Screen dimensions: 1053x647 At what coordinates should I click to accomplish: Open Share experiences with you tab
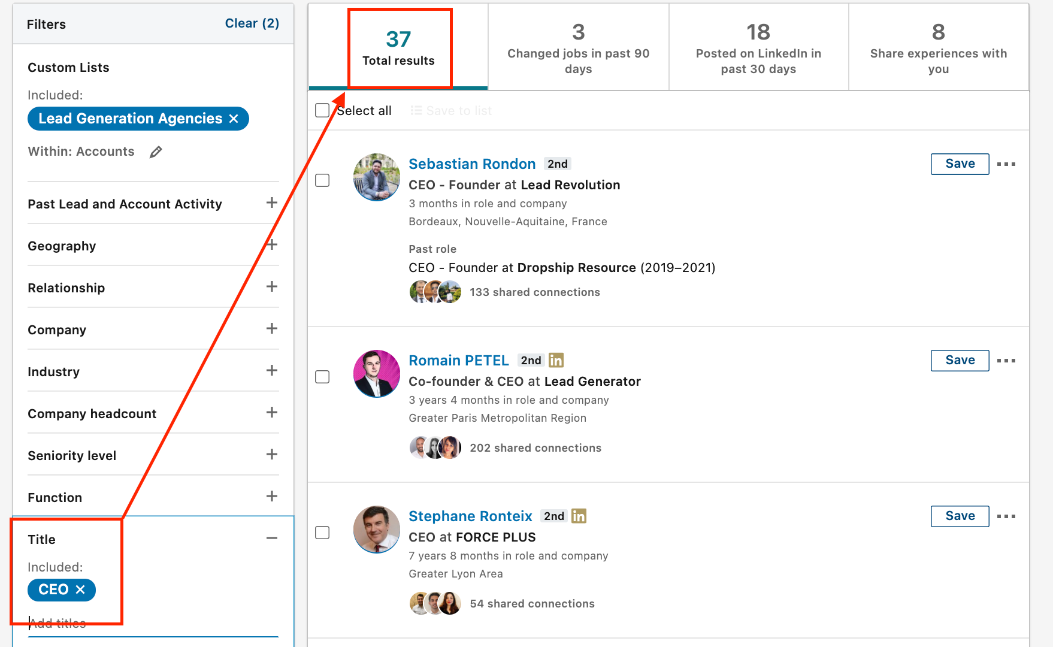939,47
